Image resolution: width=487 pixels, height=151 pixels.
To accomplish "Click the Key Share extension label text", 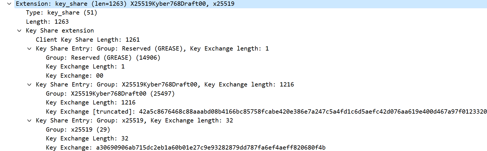I will point(60,31).
